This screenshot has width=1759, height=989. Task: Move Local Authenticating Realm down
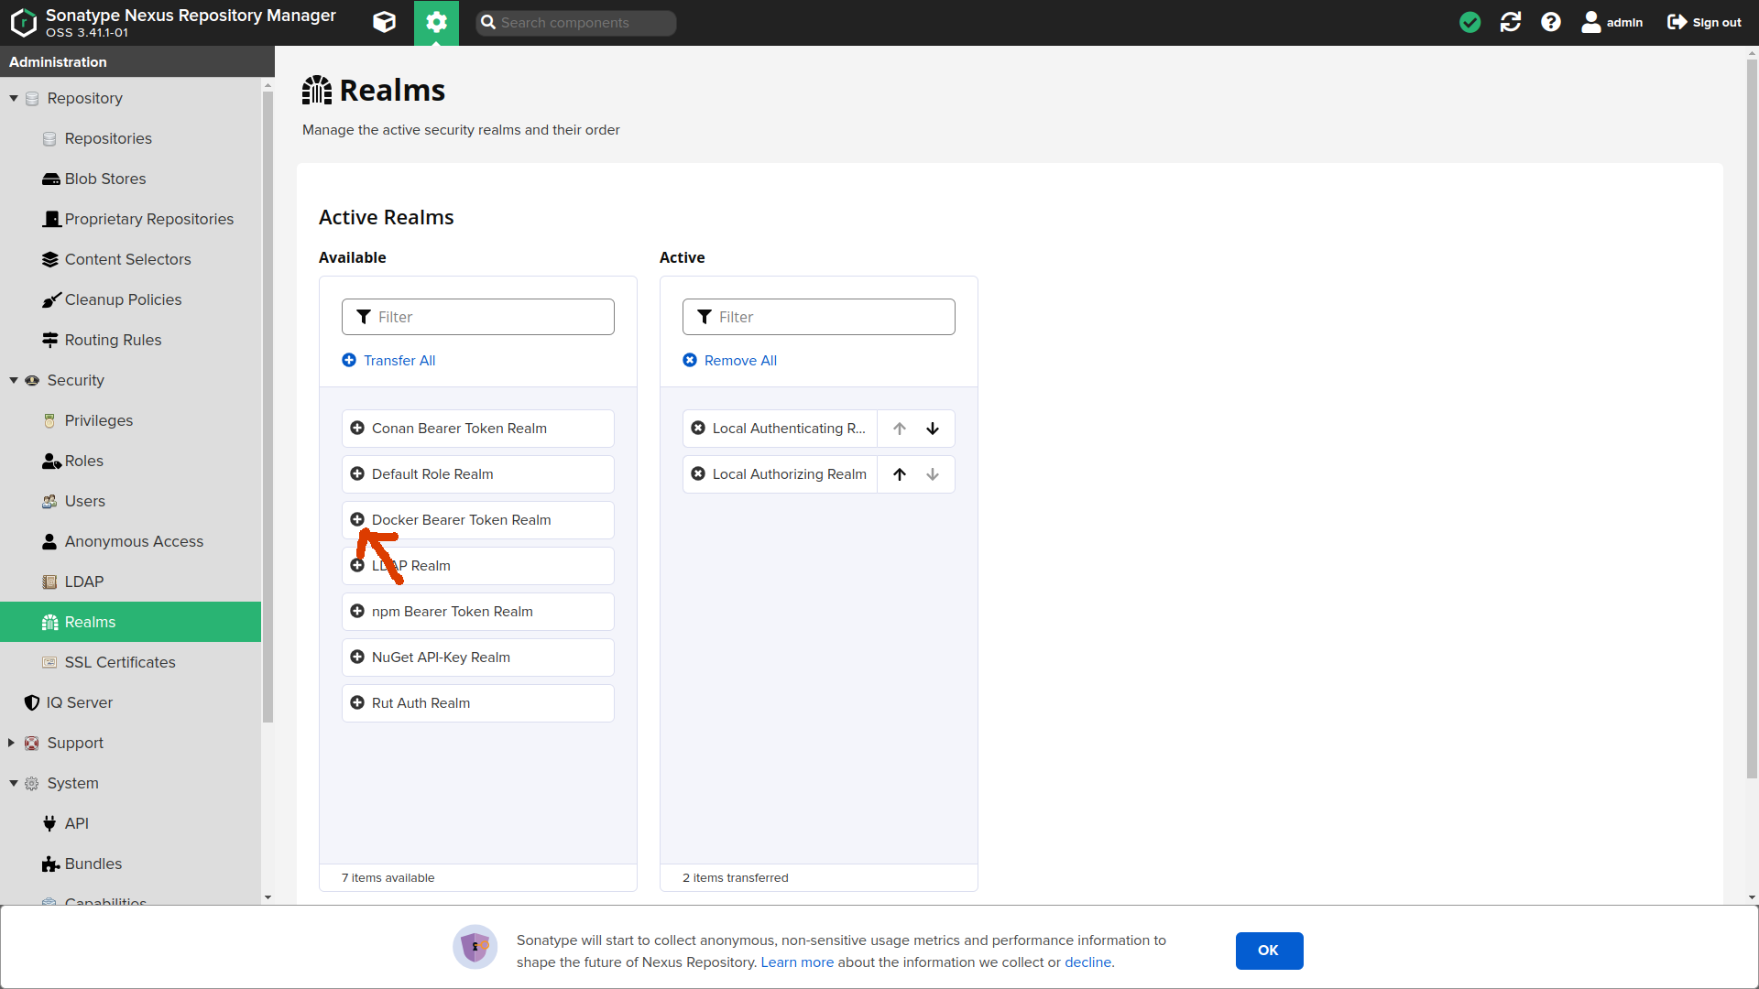click(933, 429)
